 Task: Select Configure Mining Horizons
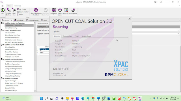[x=13, y=69]
